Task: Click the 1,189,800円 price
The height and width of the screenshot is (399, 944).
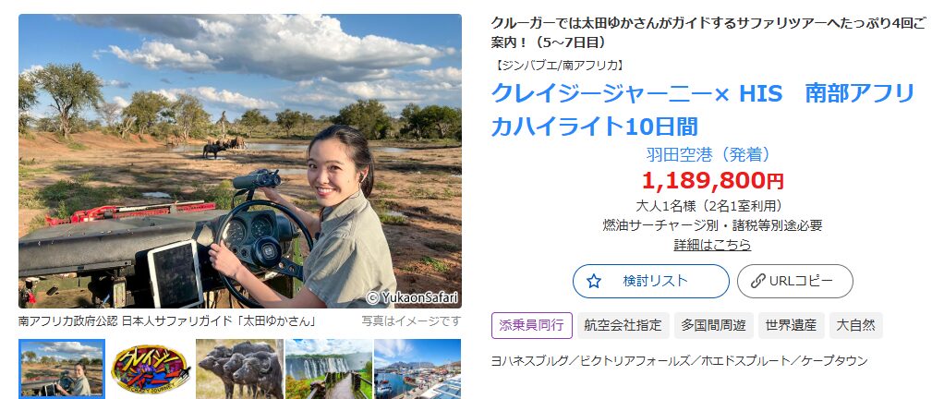Action: point(713,180)
